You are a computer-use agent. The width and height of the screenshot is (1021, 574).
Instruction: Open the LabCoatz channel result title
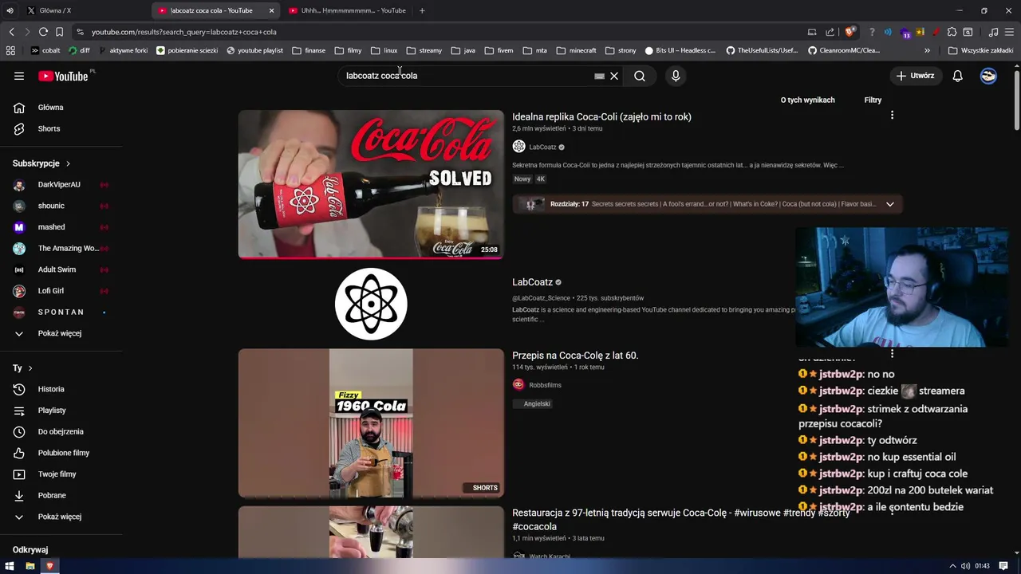point(532,282)
